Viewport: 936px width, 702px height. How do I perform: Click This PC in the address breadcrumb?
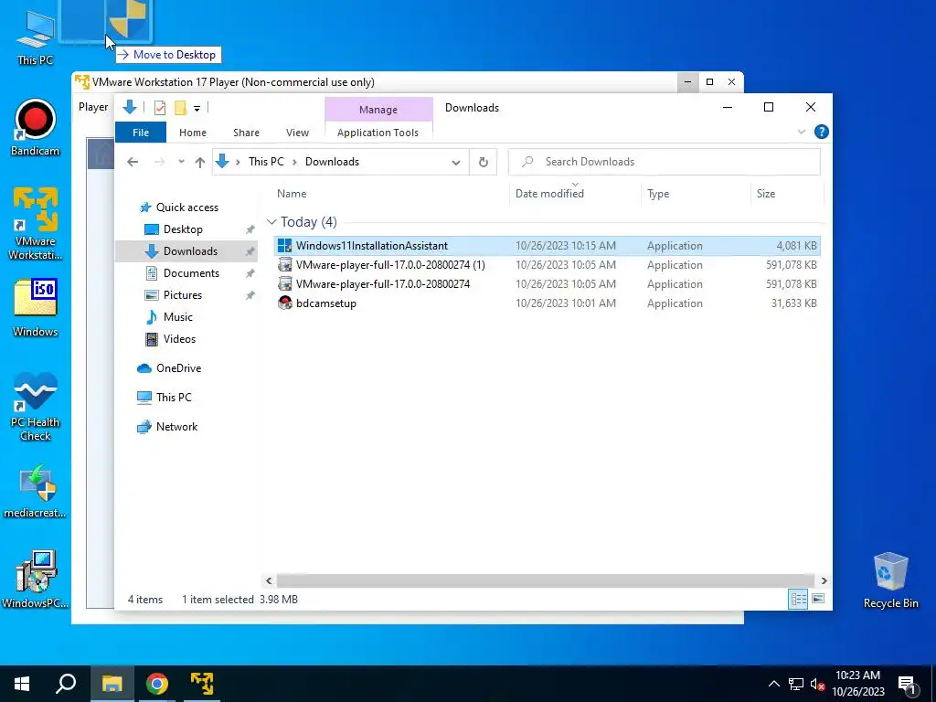pos(266,162)
